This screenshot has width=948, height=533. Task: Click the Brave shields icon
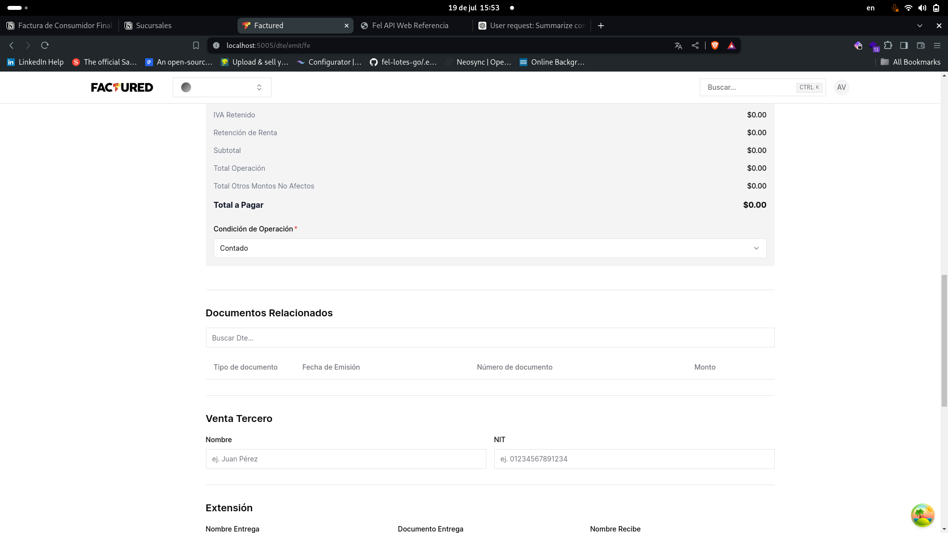[x=715, y=45]
